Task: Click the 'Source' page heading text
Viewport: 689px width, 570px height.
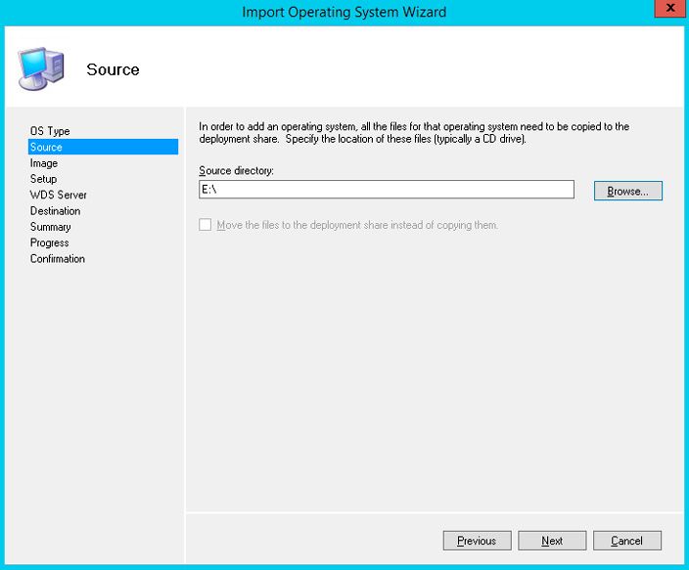Action: click(x=113, y=69)
